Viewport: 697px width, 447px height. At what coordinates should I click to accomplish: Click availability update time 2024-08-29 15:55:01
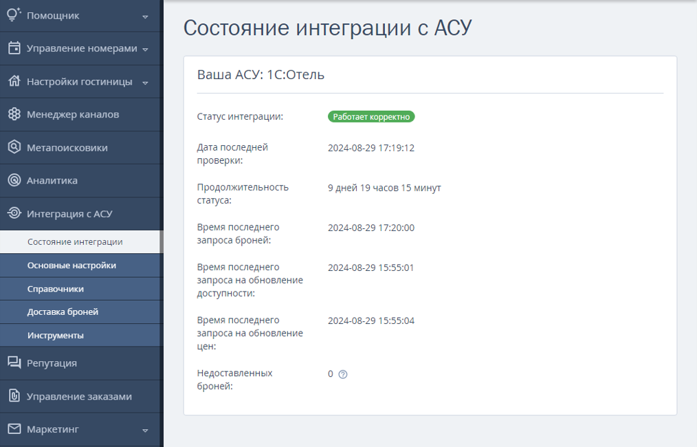point(370,268)
